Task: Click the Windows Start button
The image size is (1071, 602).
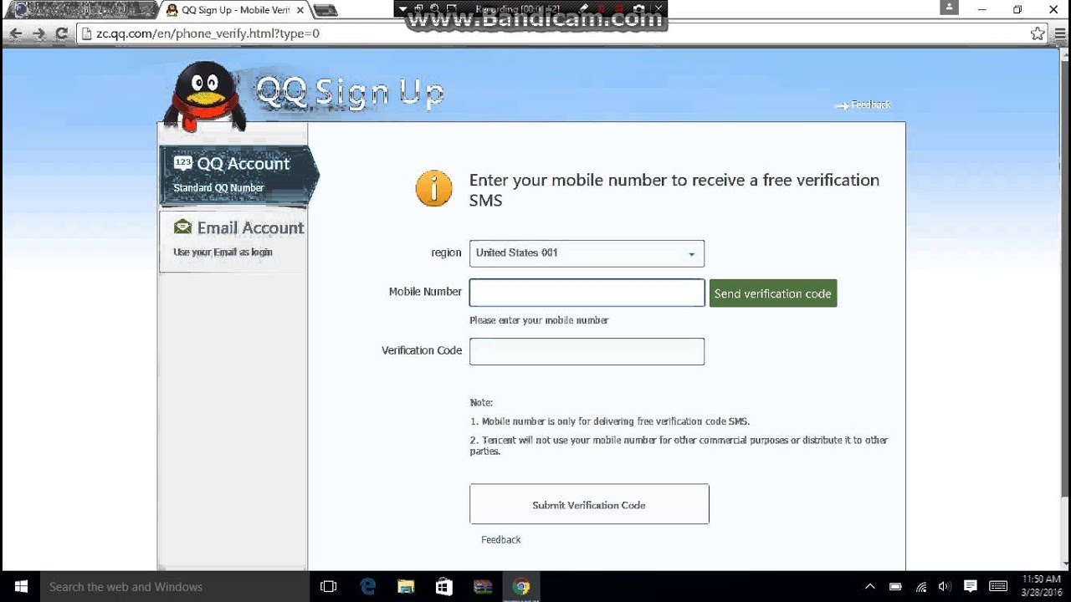Action: pos(20,586)
